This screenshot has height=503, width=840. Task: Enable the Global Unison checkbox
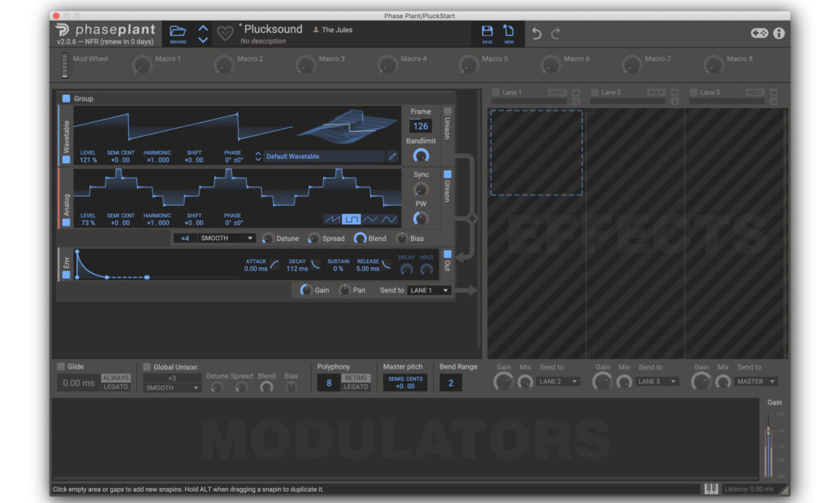click(x=147, y=367)
